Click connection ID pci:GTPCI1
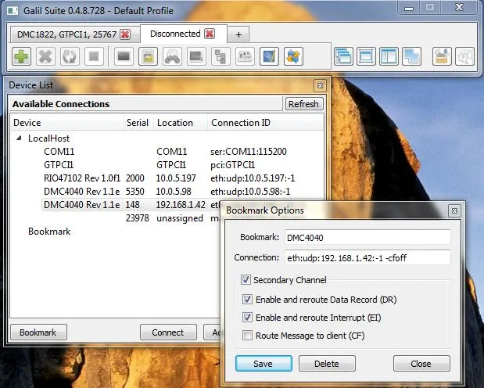This screenshot has width=484, height=388. click(233, 164)
